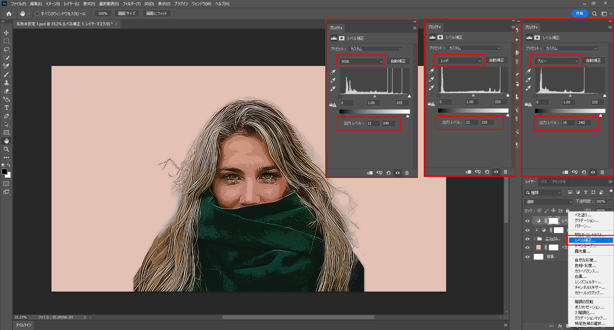Image resolution: width=614 pixels, height=330 pixels.
Task: Choose 色相・彩度 from adjustment menu
Action: click(x=585, y=266)
